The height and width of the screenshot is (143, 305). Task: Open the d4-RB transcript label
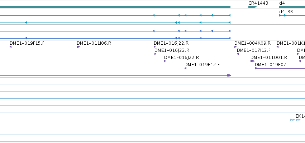(286, 12)
